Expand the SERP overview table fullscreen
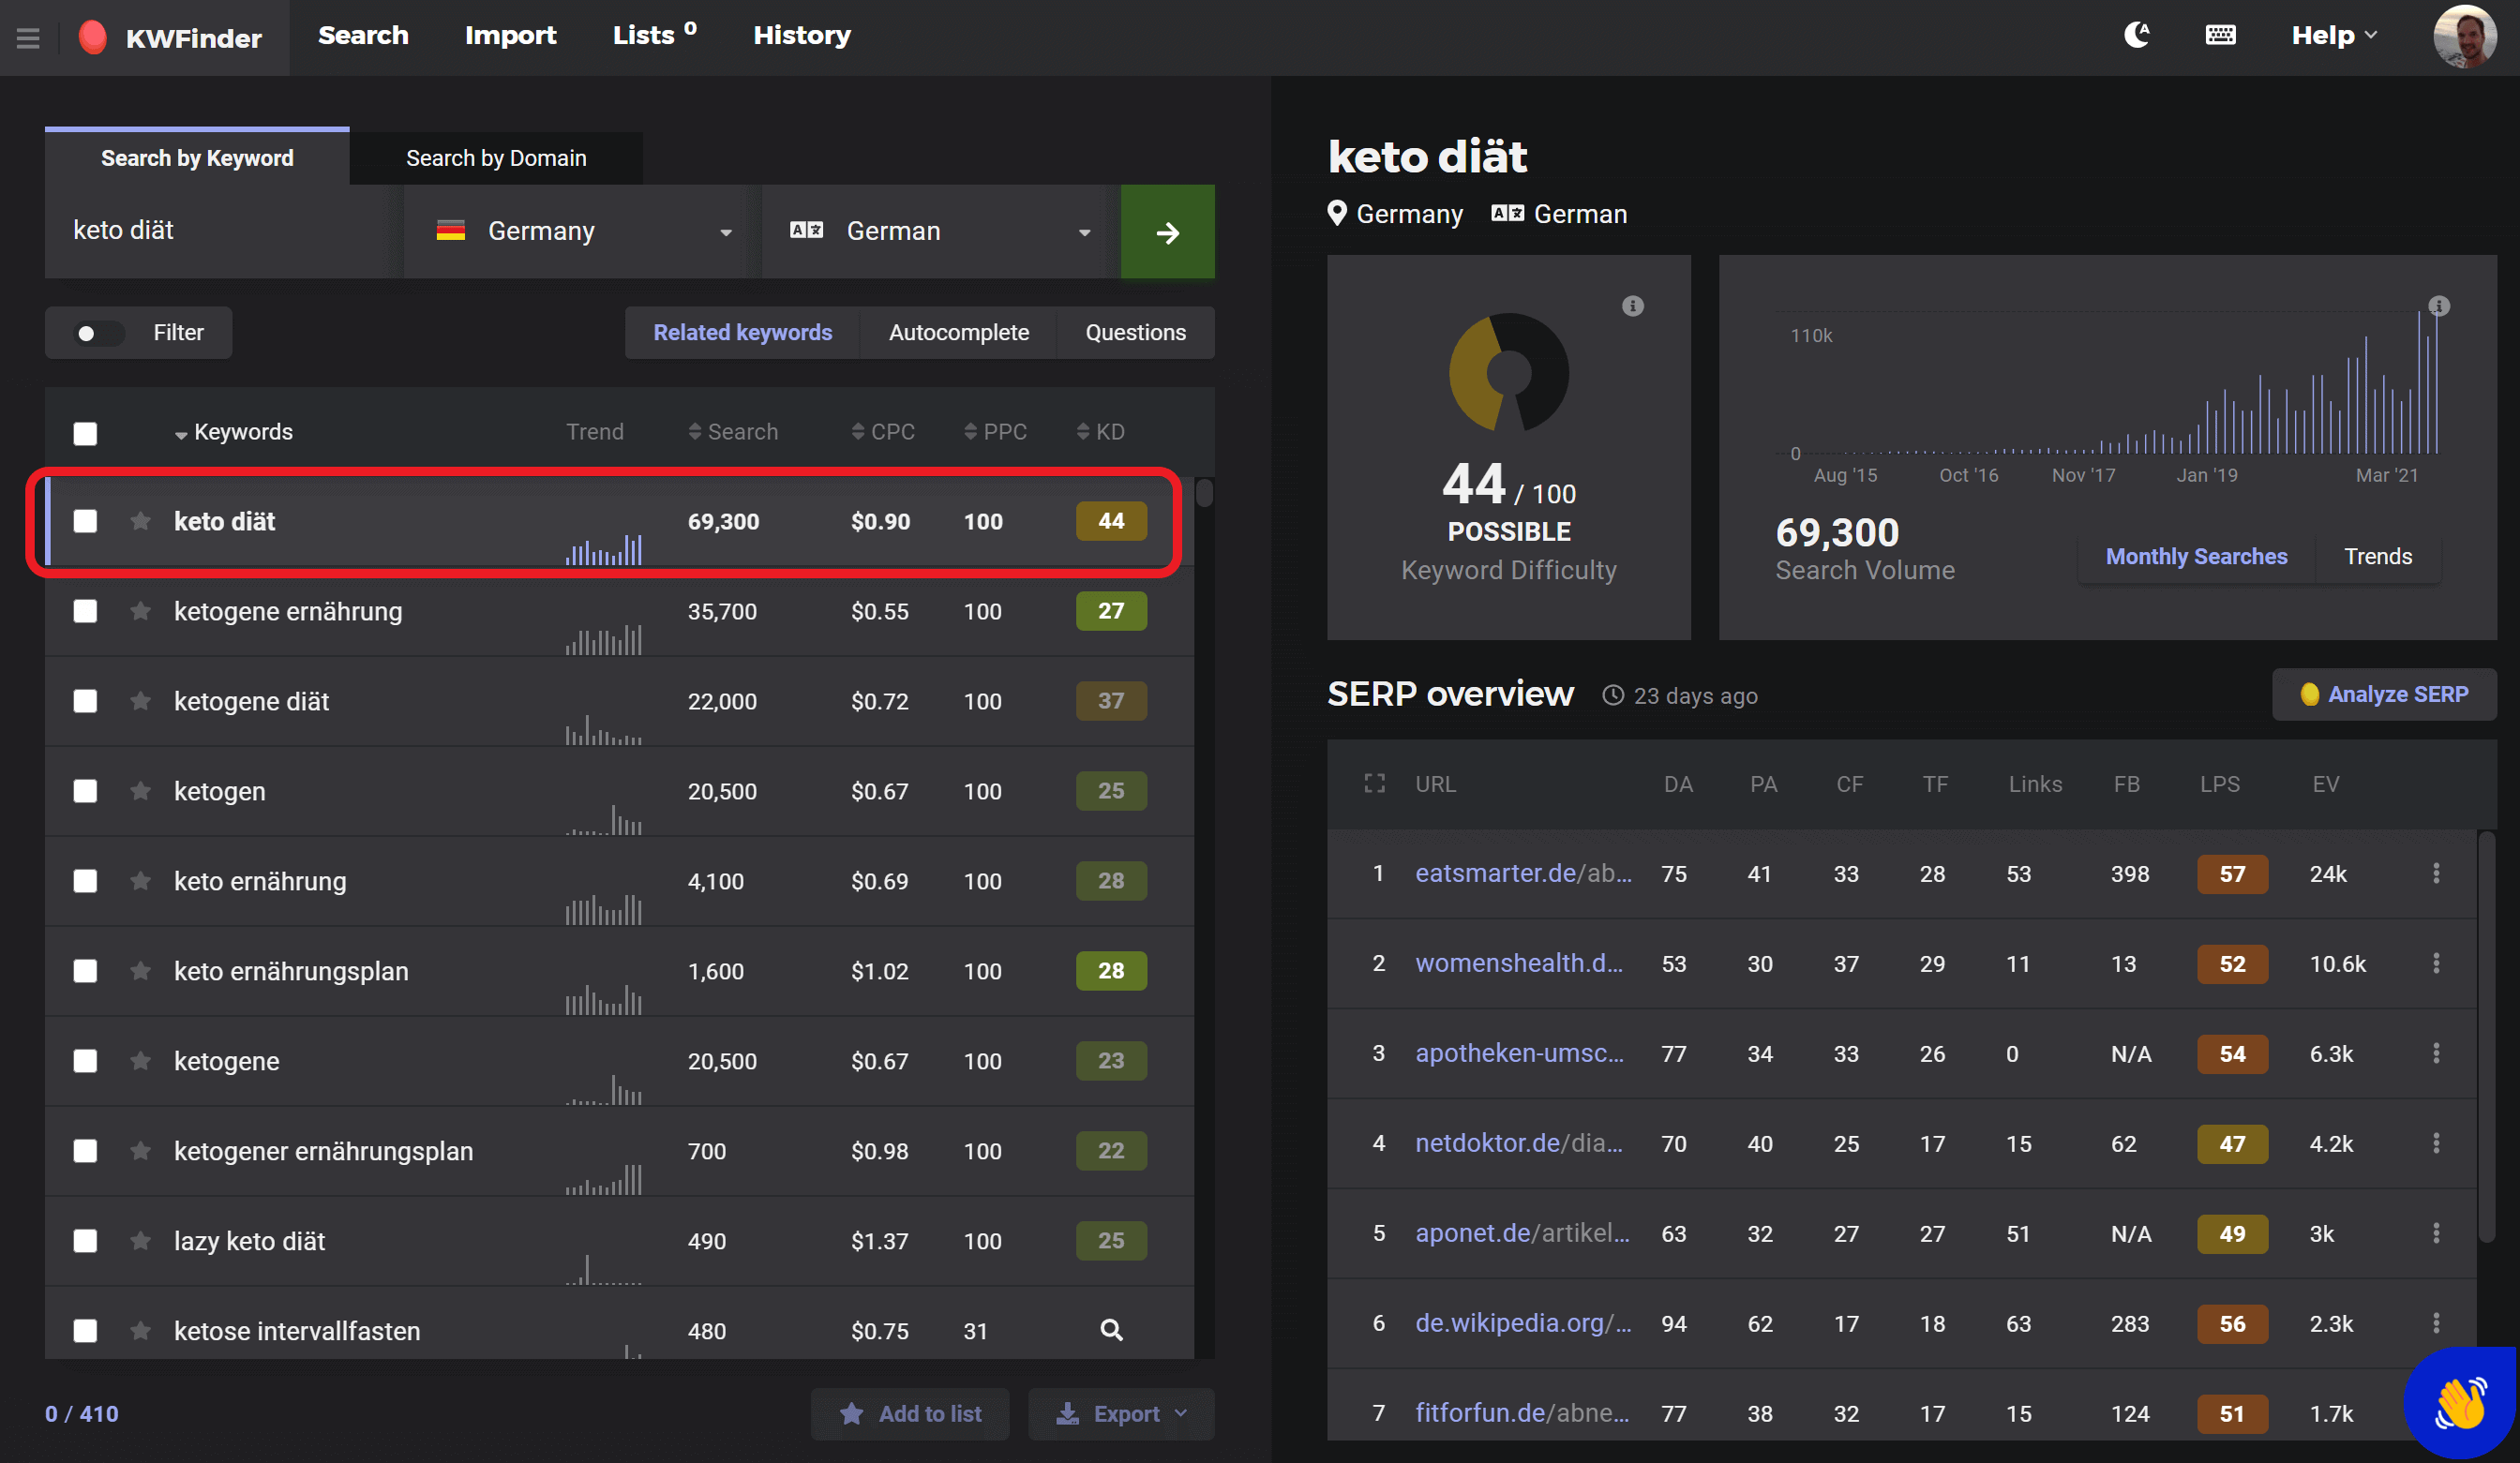Viewport: 2520px width, 1463px height. 1375,784
